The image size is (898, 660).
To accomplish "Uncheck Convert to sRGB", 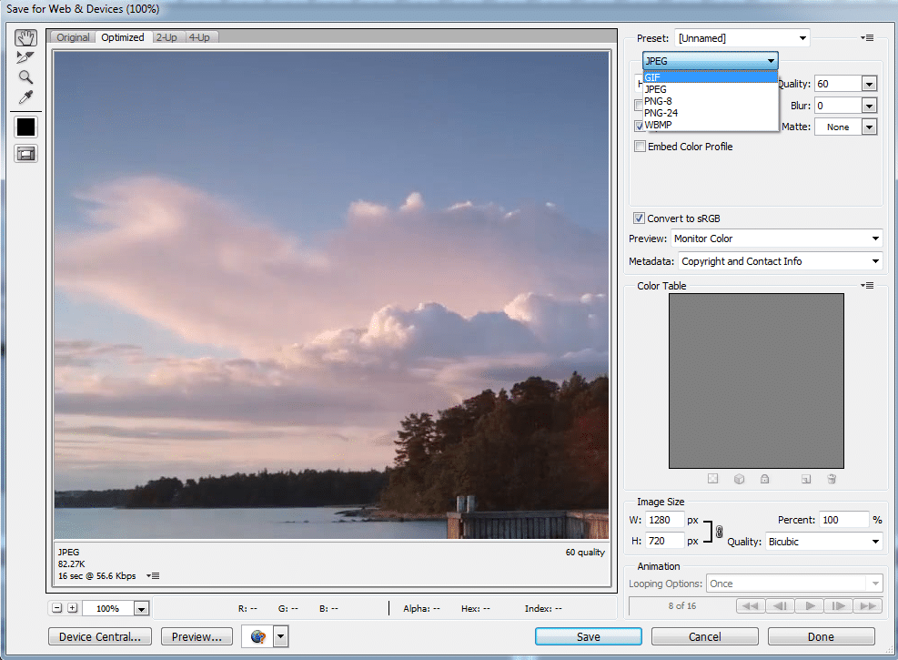I will pos(640,218).
